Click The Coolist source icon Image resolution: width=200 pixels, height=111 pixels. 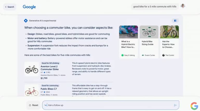click(x=163, y=55)
